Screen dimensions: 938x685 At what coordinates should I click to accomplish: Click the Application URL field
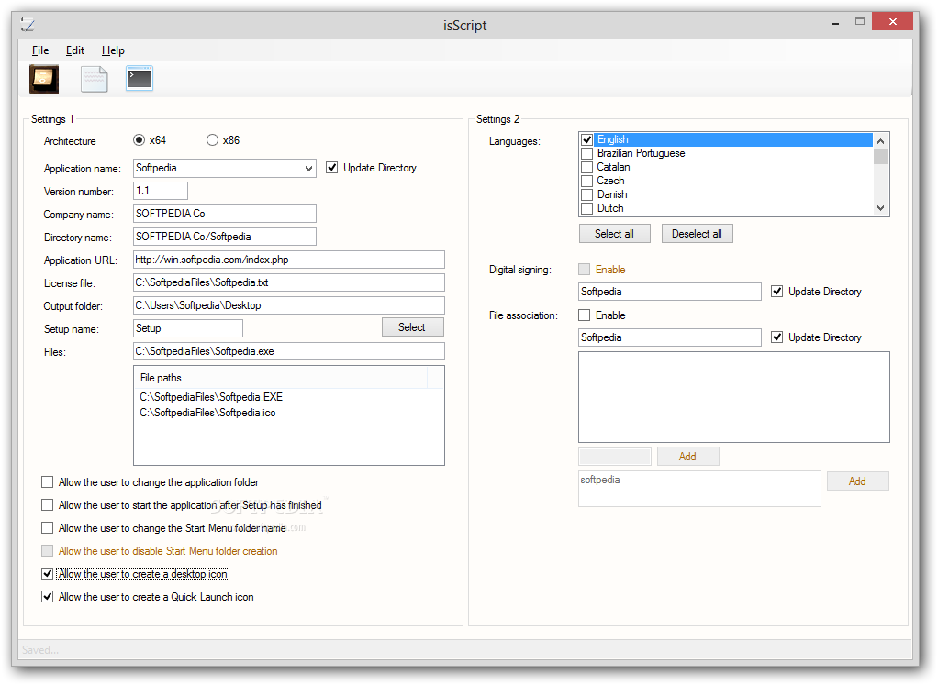[x=289, y=260]
